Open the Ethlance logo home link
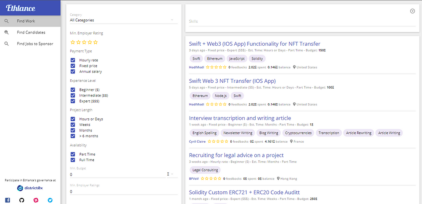 click(x=21, y=8)
